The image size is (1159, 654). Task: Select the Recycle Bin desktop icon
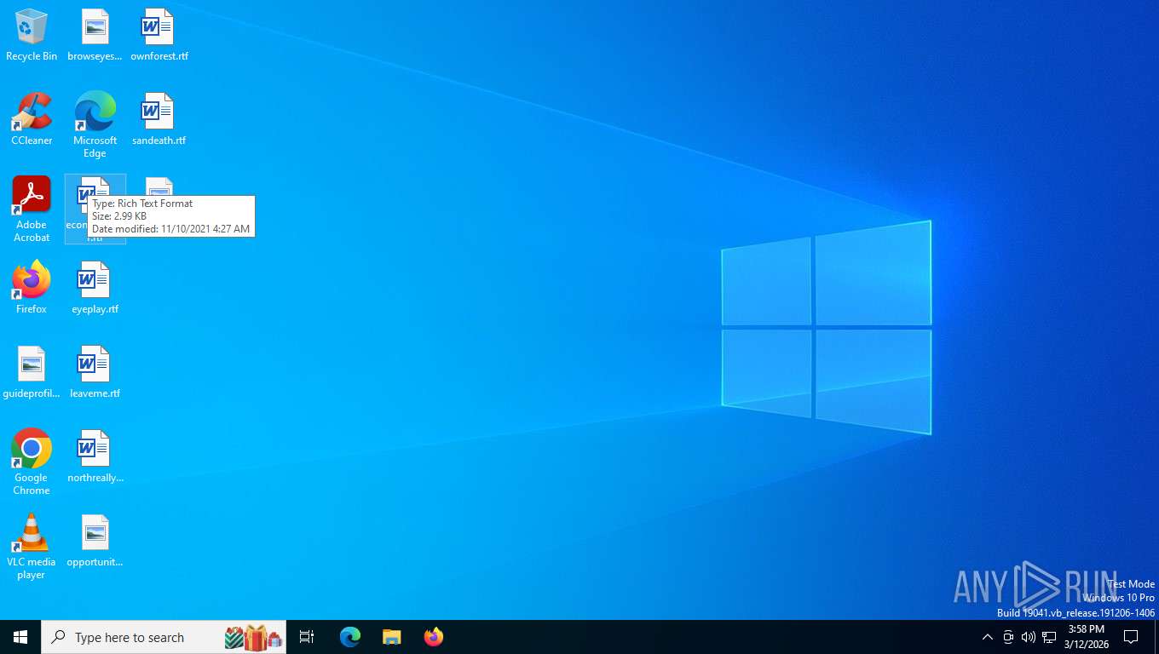coord(32,36)
